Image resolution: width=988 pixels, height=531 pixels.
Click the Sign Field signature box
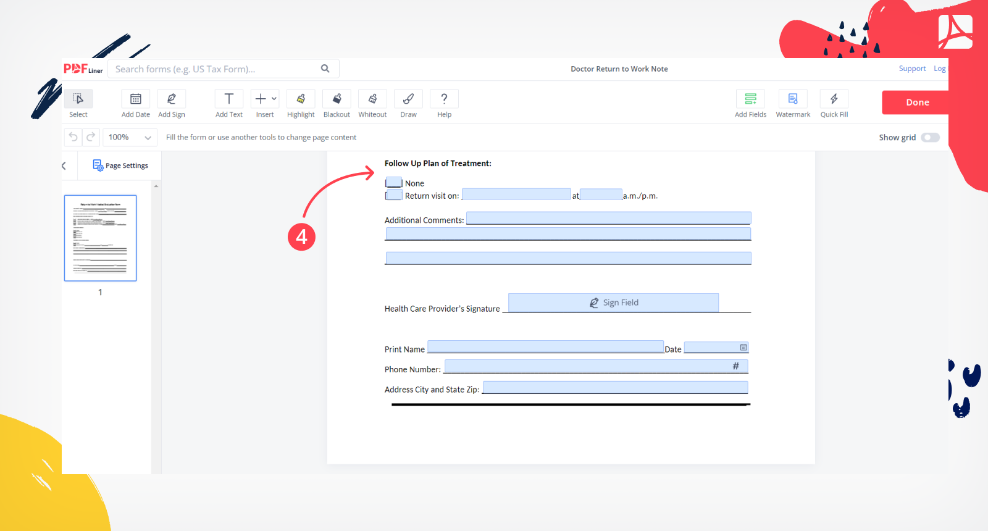click(613, 303)
